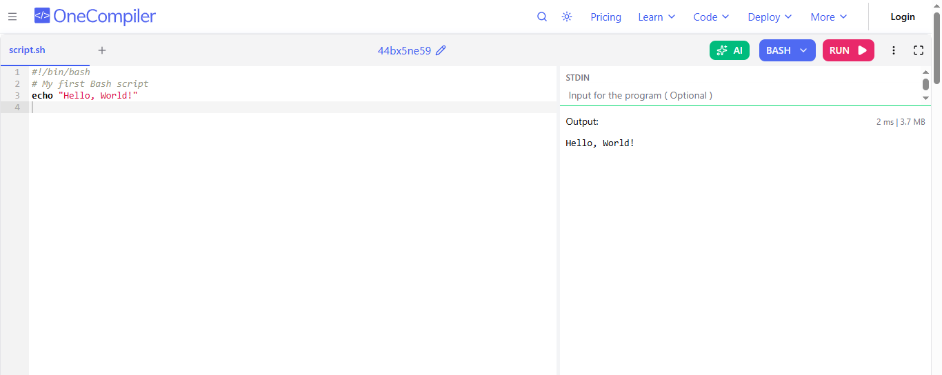Toggle the light/dark theme sun icon
This screenshot has height=375, width=942.
[x=567, y=17]
